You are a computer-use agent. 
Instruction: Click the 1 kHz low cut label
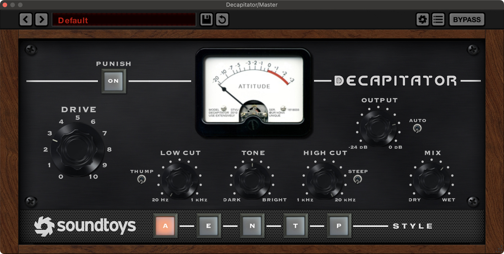point(199,200)
